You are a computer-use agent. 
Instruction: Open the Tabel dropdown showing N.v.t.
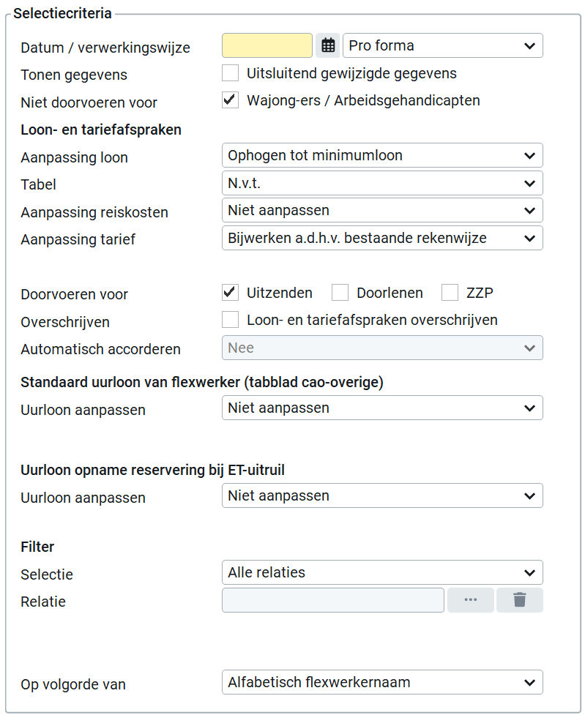pyautogui.click(x=381, y=183)
